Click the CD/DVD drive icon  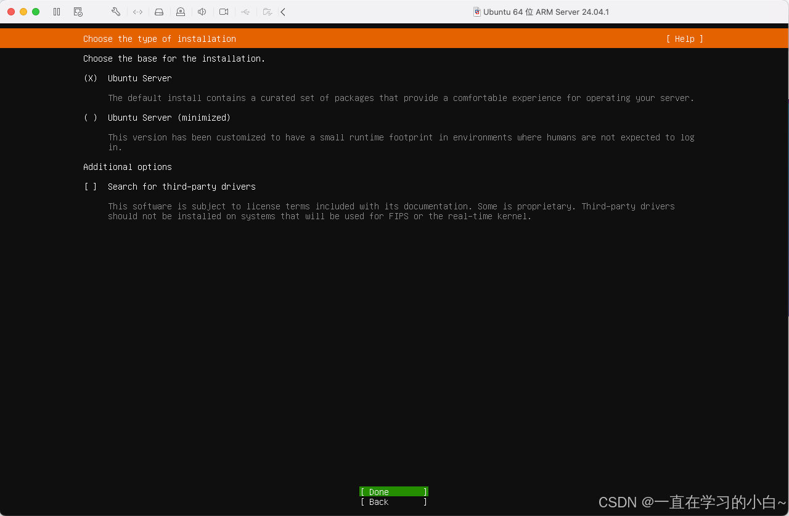click(x=180, y=12)
